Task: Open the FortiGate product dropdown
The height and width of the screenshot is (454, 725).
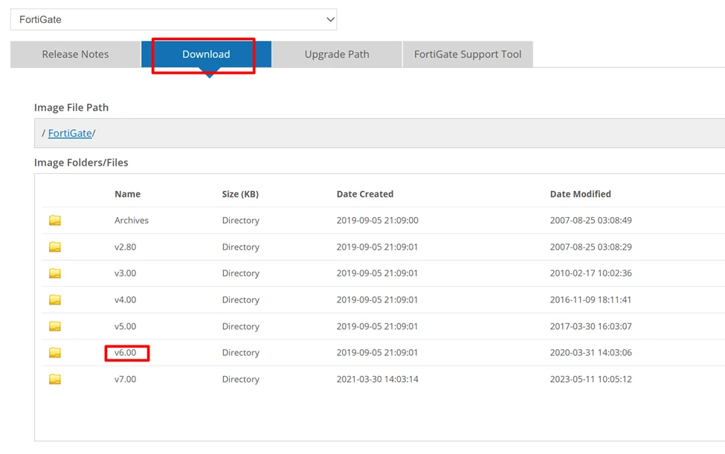Action: [x=173, y=19]
